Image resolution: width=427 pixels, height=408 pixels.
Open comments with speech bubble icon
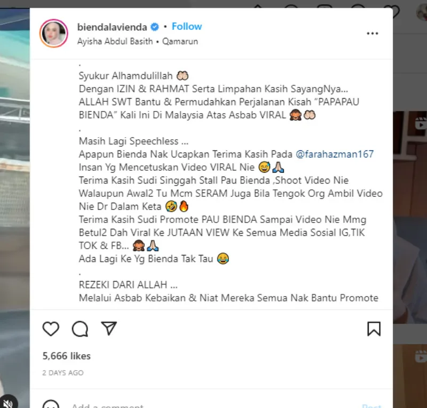tap(80, 329)
